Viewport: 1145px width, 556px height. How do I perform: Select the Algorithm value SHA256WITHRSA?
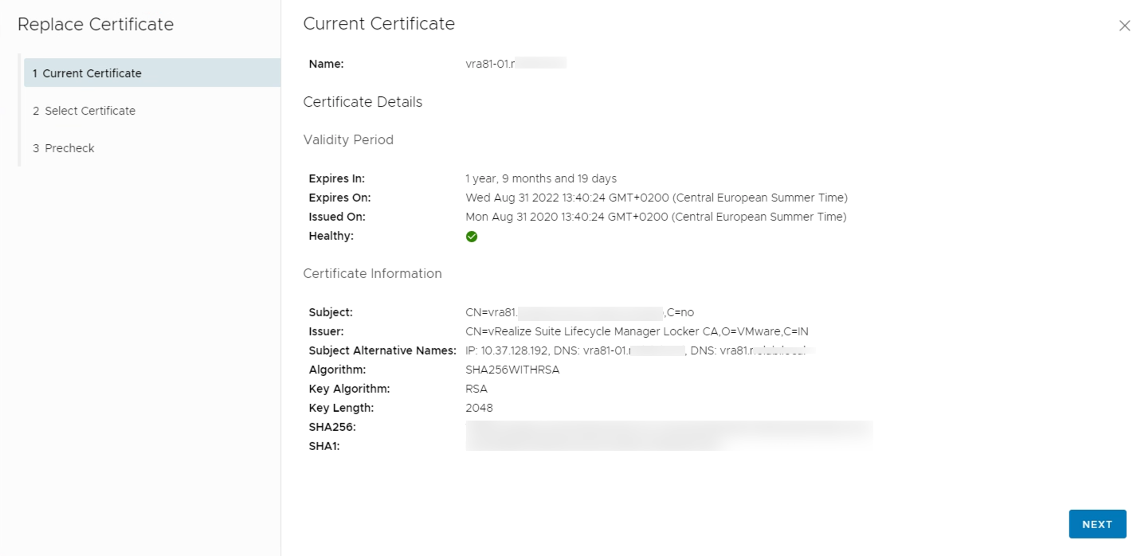point(512,370)
